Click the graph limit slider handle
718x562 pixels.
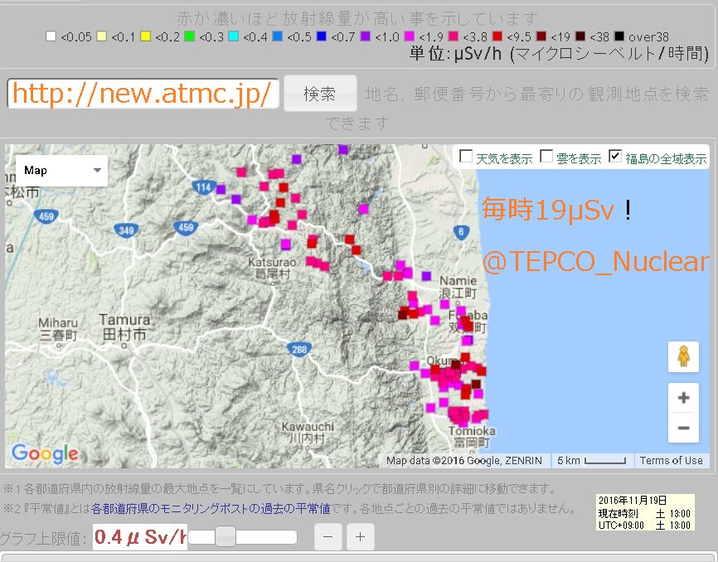coord(226,536)
